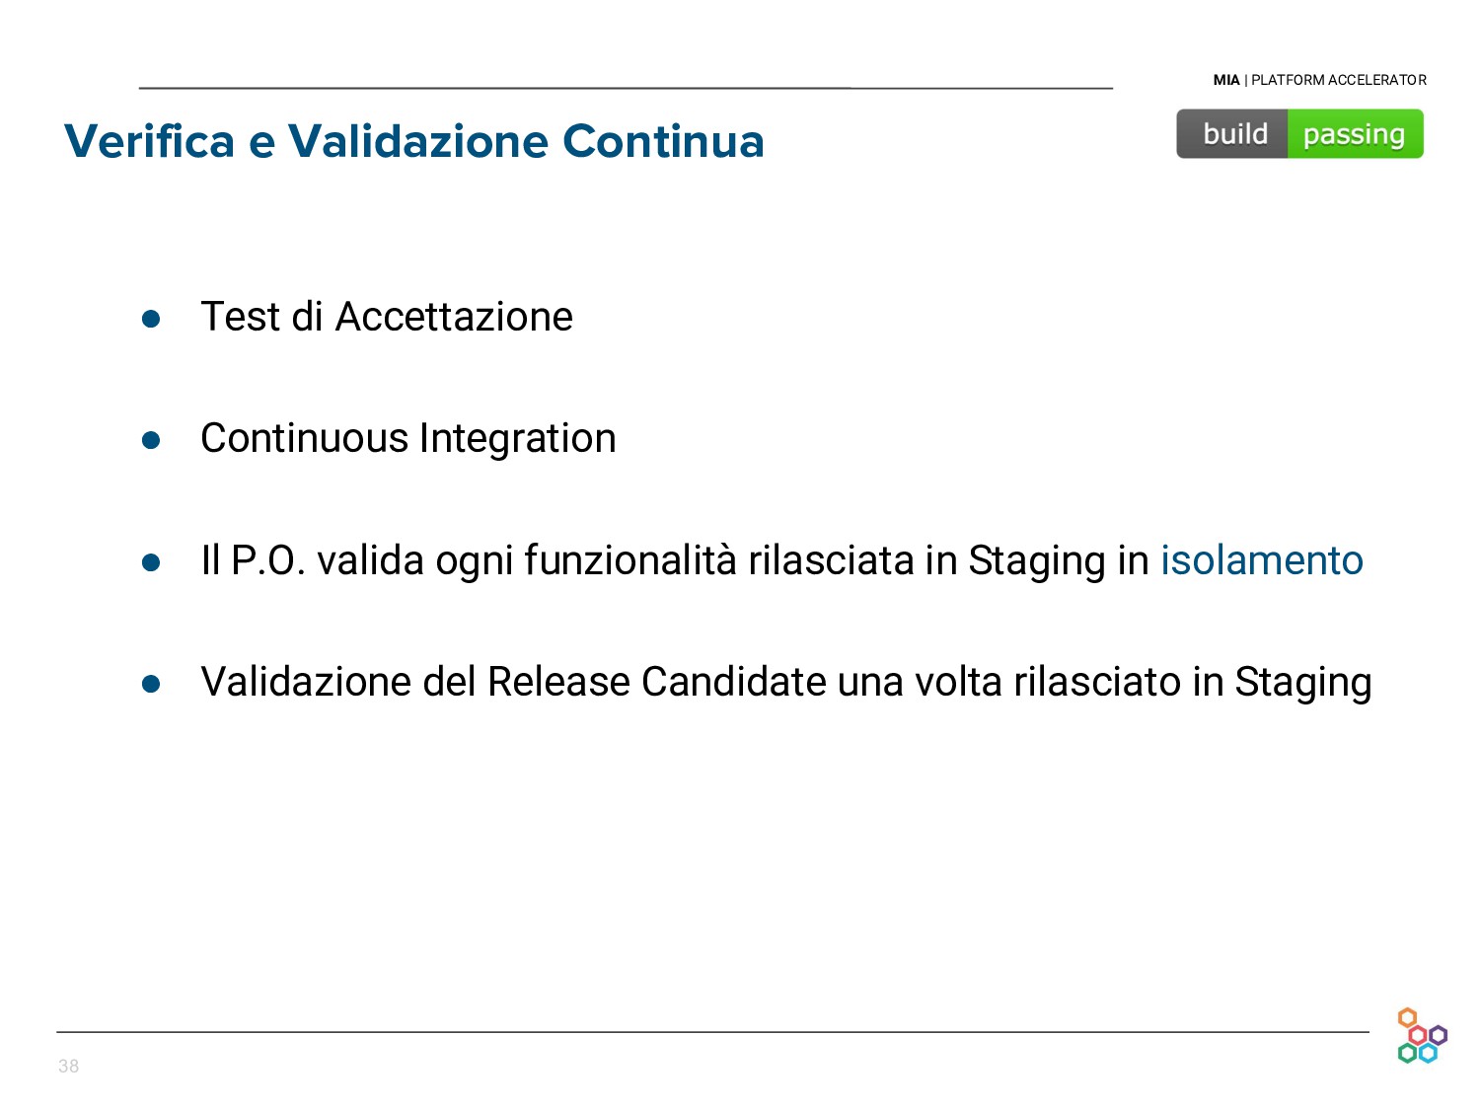Click the orange hexagon in the logo
Screen dimensions: 1480x1110
coord(1408,1017)
